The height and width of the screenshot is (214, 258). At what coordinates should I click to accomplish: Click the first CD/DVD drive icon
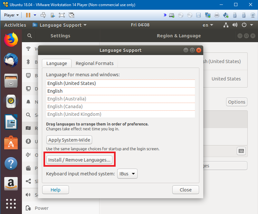click(x=181, y=15)
